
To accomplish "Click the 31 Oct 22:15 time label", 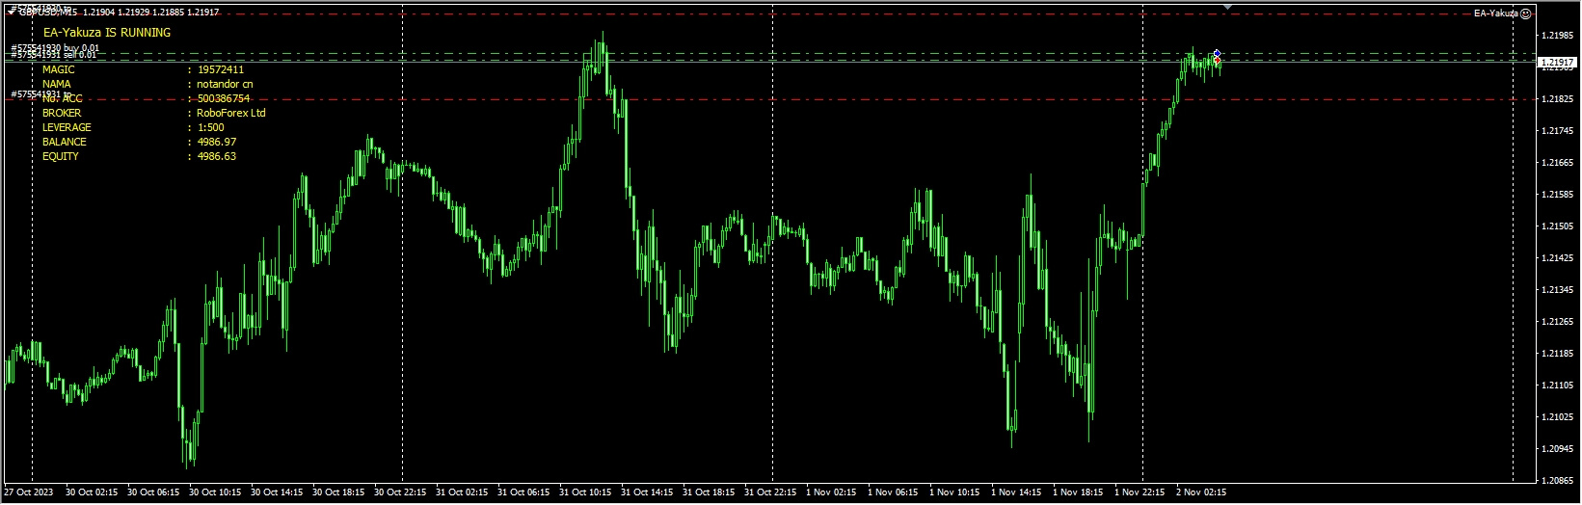I will pyautogui.click(x=770, y=492).
